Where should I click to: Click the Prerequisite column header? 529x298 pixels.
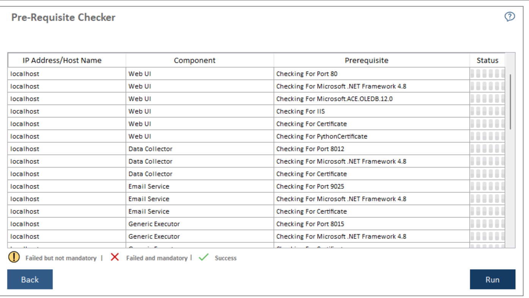(x=366, y=60)
